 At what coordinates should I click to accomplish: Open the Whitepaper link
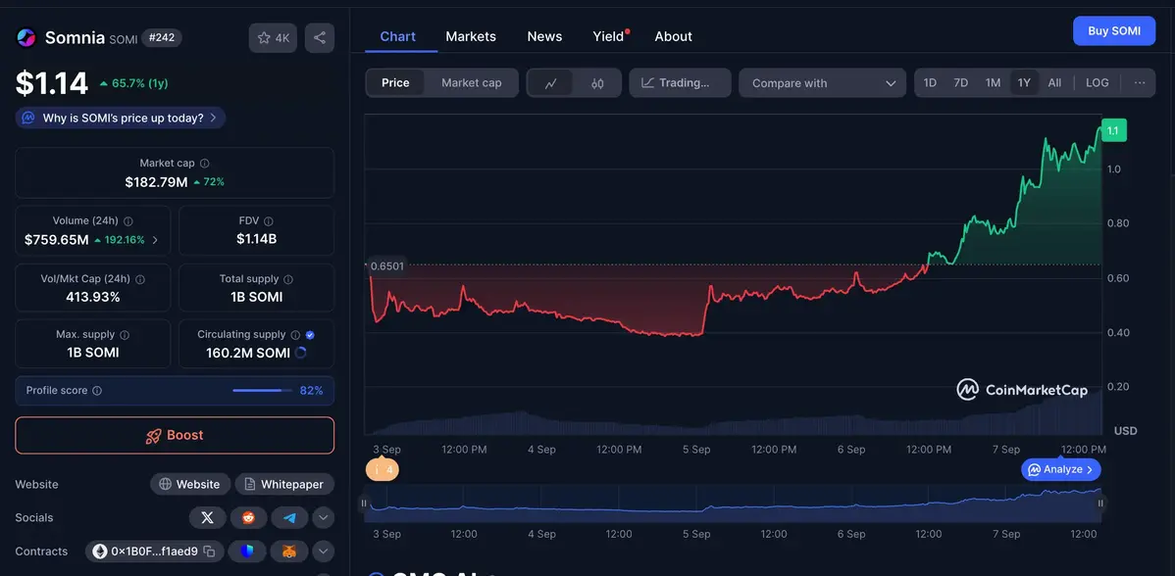coord(284,483)
